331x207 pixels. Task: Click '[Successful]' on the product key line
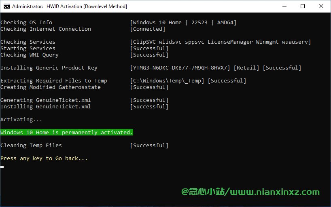pyautogui.click(x=282, y=68)
